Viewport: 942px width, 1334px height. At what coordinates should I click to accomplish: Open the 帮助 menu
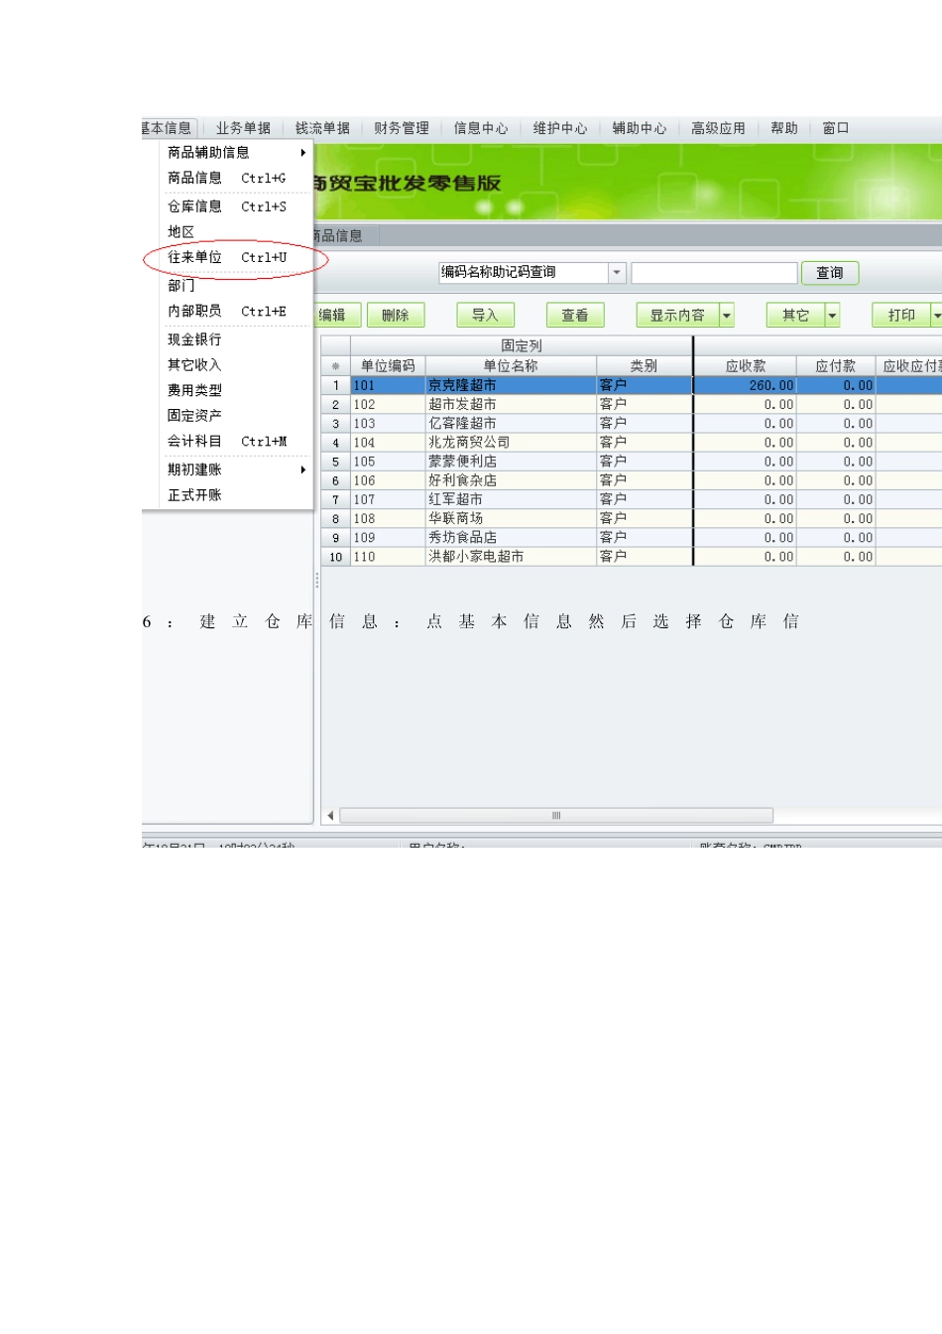click(784, 128)
